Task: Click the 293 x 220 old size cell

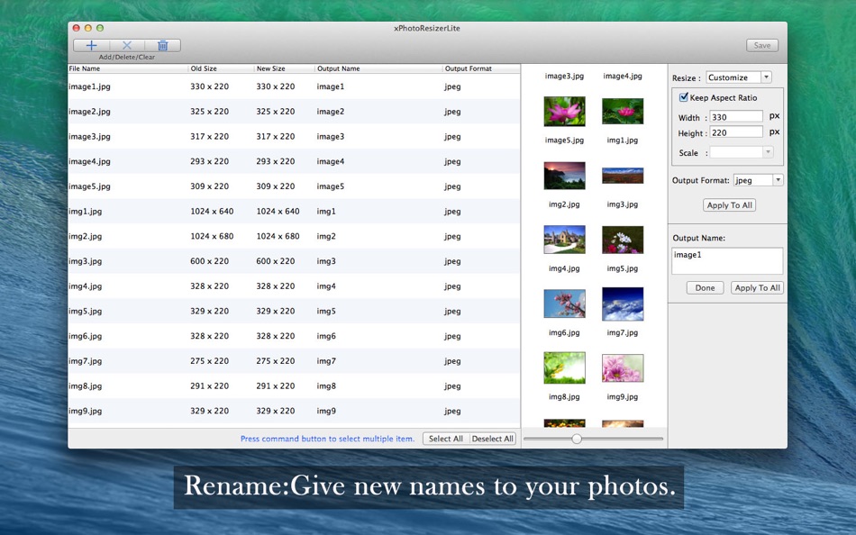Action: pos(210,161)
